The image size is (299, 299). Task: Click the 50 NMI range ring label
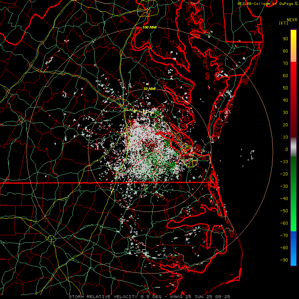tap(149, 89)
